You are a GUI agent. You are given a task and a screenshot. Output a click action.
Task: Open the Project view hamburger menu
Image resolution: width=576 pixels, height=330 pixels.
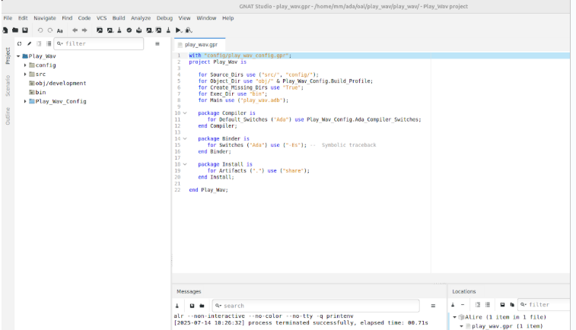(158, 43)
